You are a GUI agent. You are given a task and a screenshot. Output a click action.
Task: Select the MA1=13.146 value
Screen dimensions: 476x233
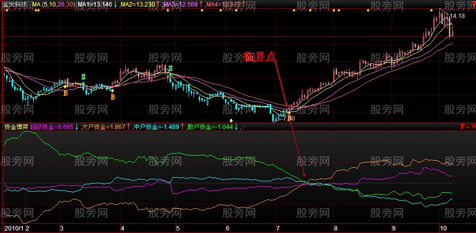(x=95, y=4)
